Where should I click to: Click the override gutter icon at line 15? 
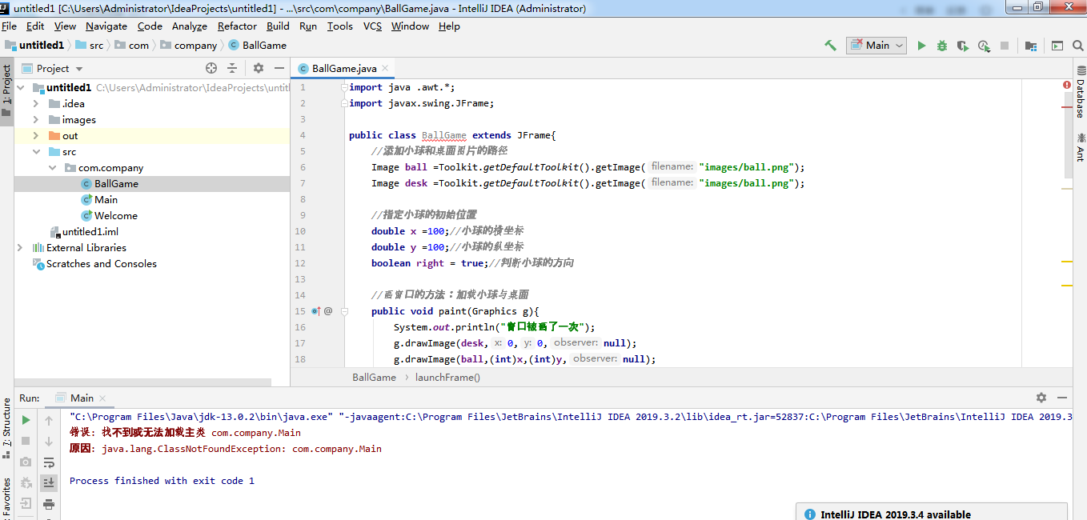(x=316, y=310)
